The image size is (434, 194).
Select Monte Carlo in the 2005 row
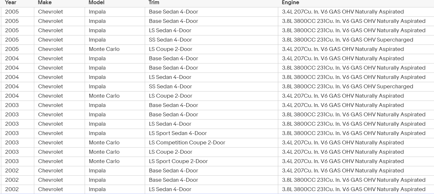point(115,49)
